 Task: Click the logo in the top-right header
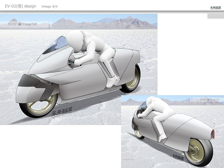(215, 7)
